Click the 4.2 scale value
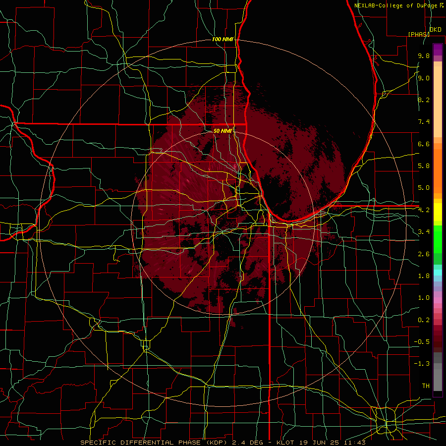 424,210
